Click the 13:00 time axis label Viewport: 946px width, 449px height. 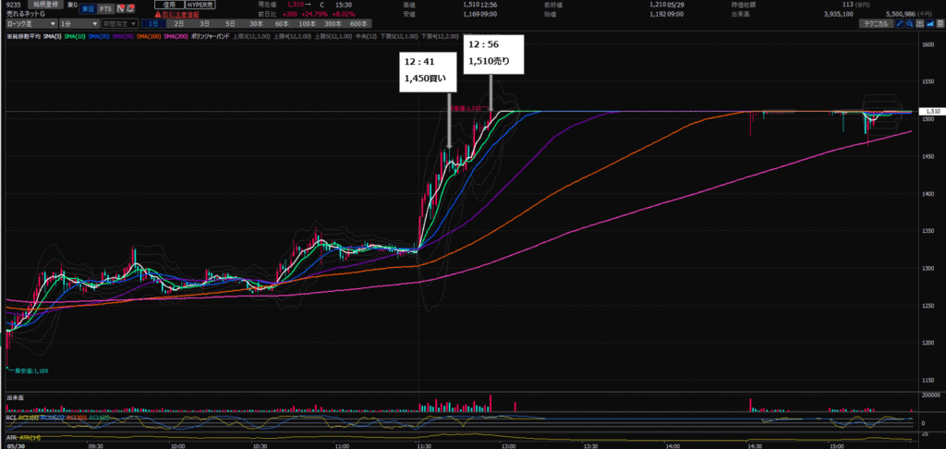(x=509, y=446)
